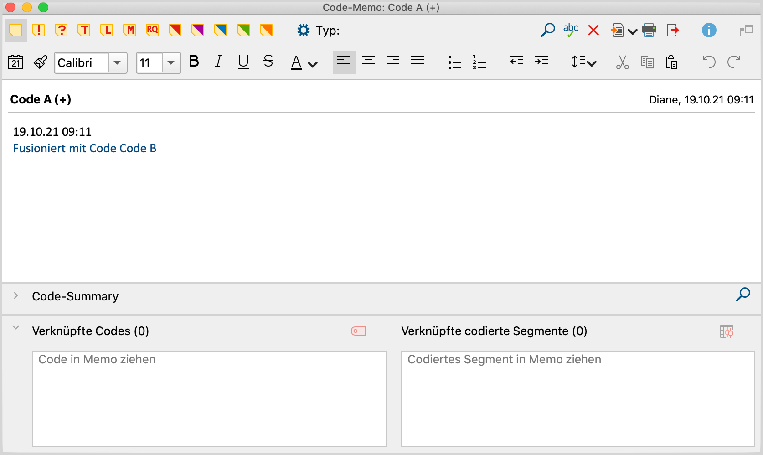
Task: Click the linked coded segments table icon
Action: (x=727, y=331)
